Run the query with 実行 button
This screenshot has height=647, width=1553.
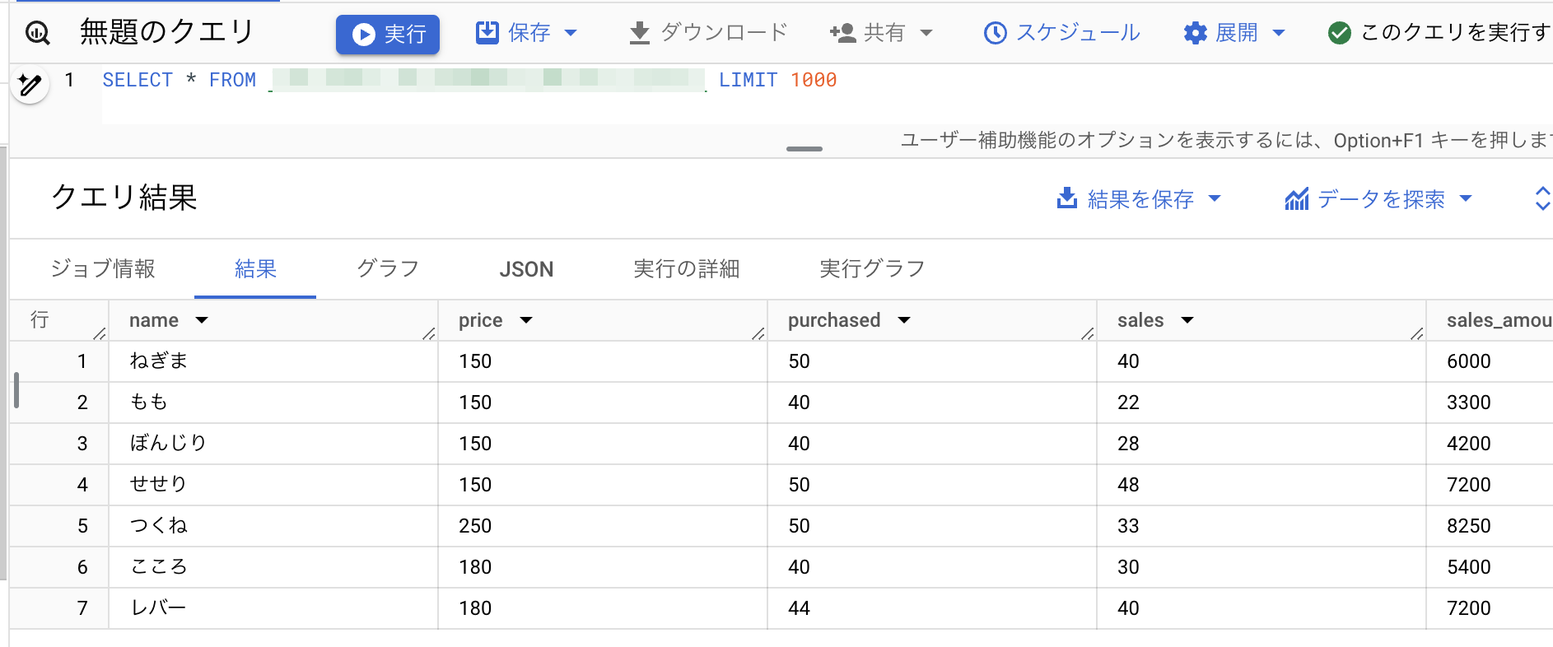point(388,34)
